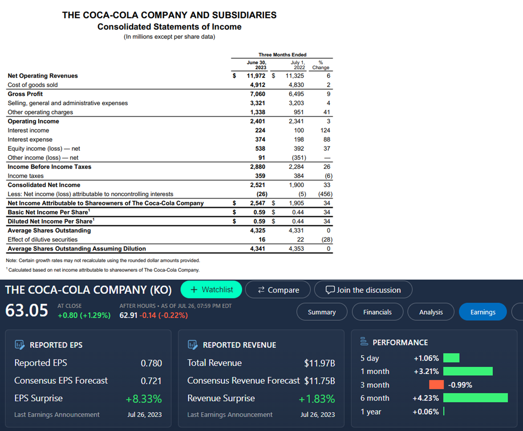Click 'THE COCA-COLA COMPANY (KO)' heading
The image size is (523, 431).
[x=88, y=290]
